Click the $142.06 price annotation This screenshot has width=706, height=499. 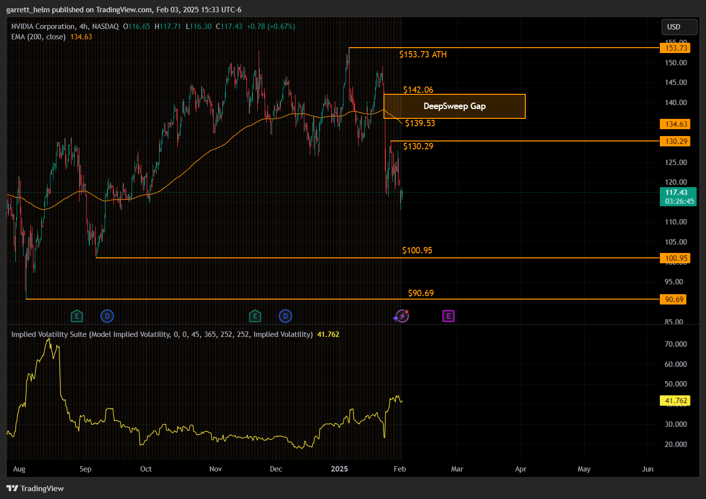tap(418, 90)
